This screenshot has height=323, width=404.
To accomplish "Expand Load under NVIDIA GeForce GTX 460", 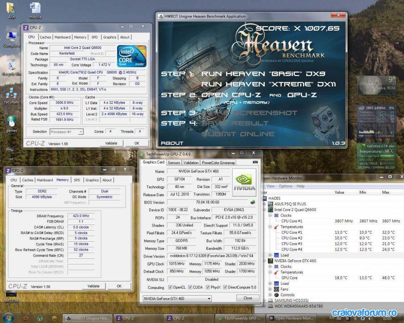I will (270, 283).
